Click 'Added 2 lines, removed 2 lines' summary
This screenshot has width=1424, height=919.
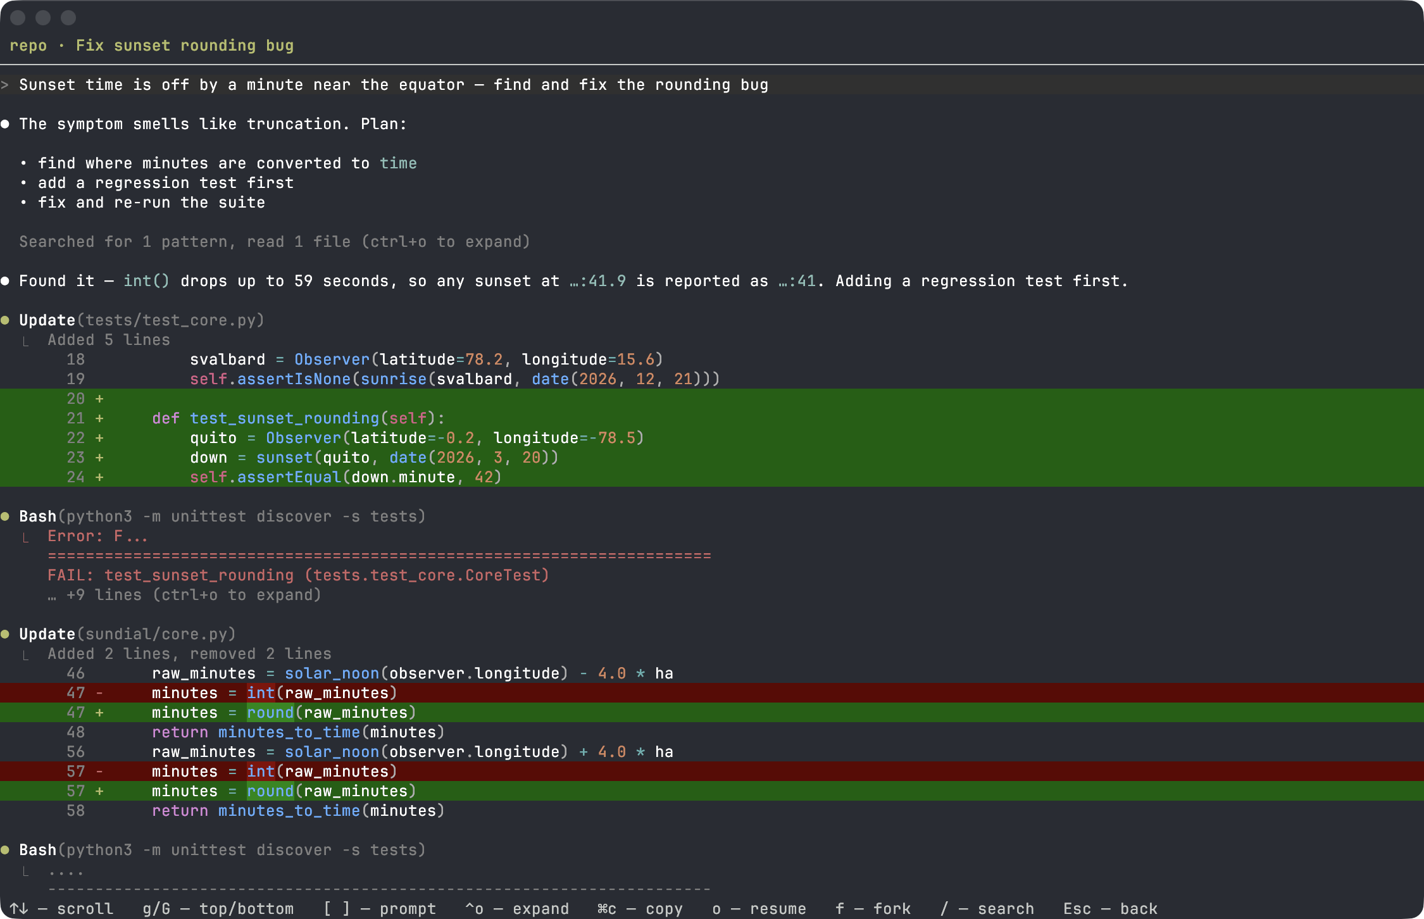189,654
